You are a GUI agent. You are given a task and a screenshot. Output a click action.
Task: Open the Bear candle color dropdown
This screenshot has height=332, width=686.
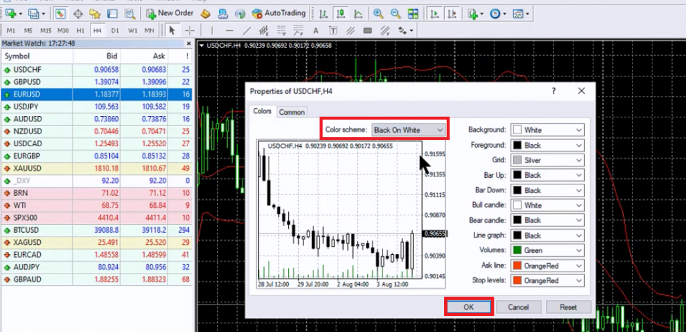point(547,220)
